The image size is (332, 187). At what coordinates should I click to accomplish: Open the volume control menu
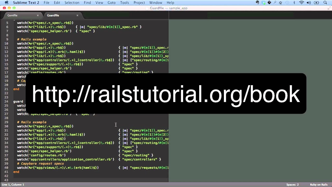pos(309,3)
